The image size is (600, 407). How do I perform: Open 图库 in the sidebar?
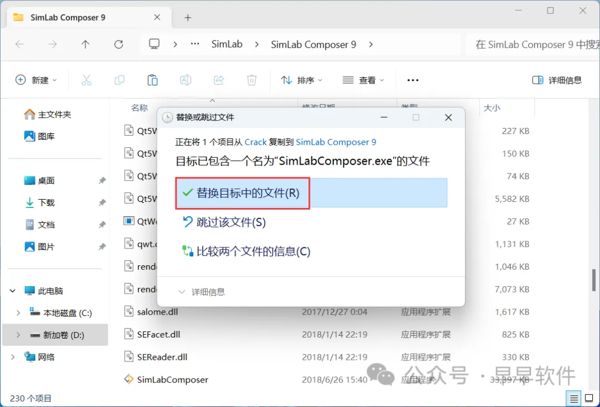[x=40, y=136]
